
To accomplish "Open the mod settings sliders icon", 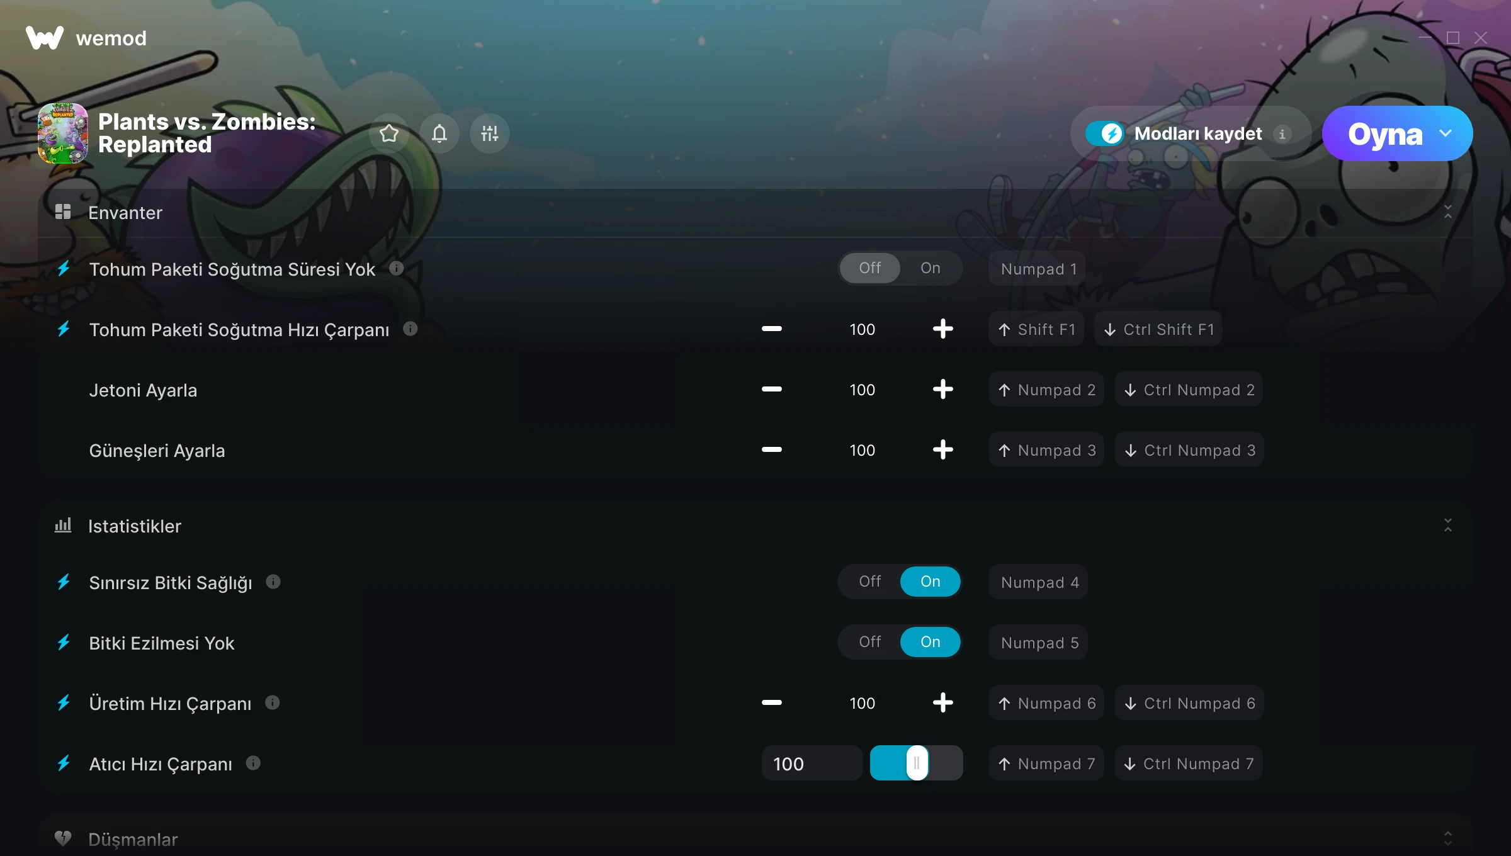I will [490, 133].
